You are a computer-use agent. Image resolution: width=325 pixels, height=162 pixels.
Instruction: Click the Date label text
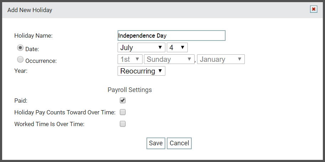pyautogui.click(x=32, y=49)
